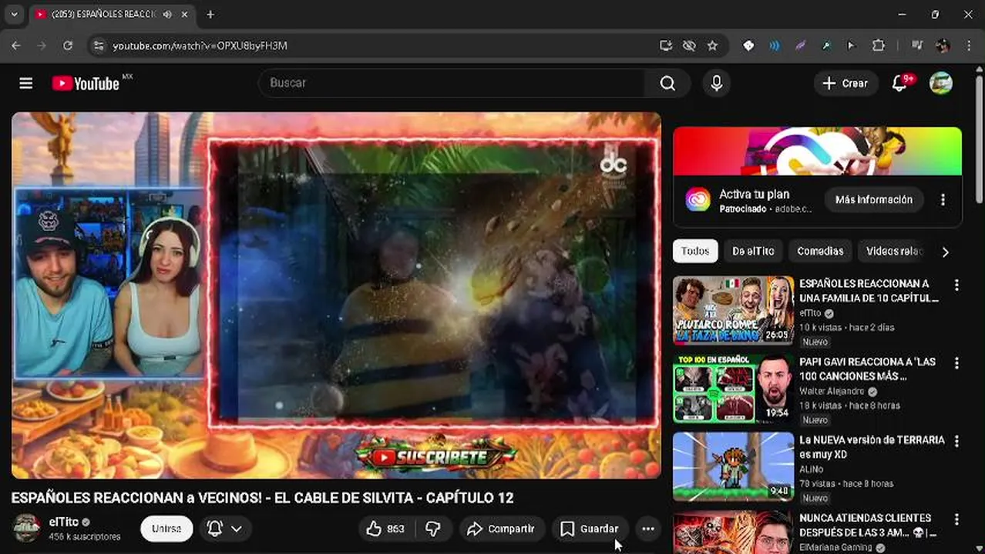Open options for NUNCA ATIENDAS CLIENTES video
This screenshot has height=554, width=985.
956,519
